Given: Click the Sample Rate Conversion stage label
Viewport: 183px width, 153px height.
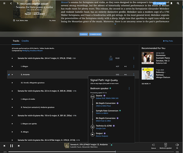Looking at the screenshot, I should coord(107,111).
